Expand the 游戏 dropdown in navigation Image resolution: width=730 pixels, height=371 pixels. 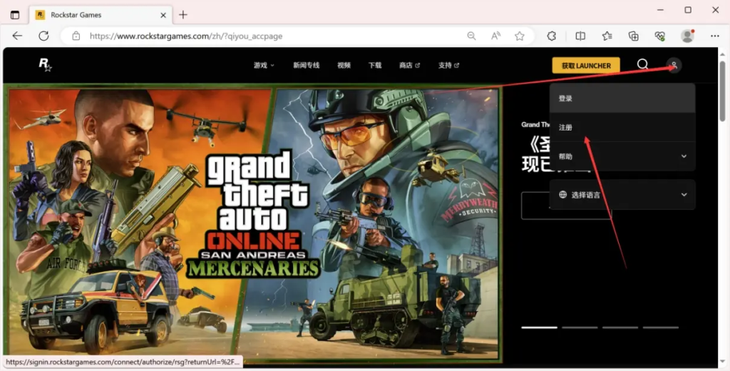[264, 65]
